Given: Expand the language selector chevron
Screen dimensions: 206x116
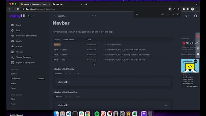Looking at the screenshot, I should (189, 16).
